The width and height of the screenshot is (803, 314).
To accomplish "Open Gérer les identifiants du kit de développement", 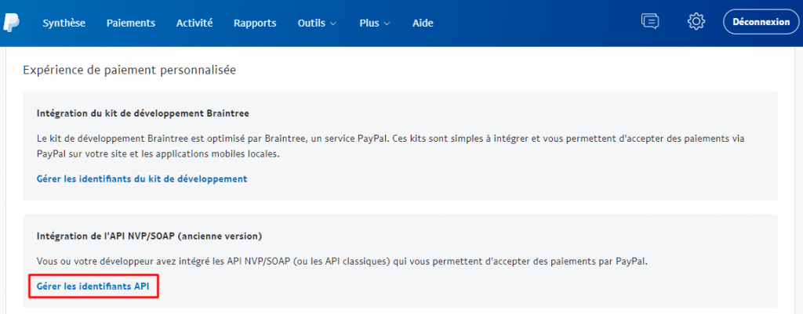I will tap(142, 179).
